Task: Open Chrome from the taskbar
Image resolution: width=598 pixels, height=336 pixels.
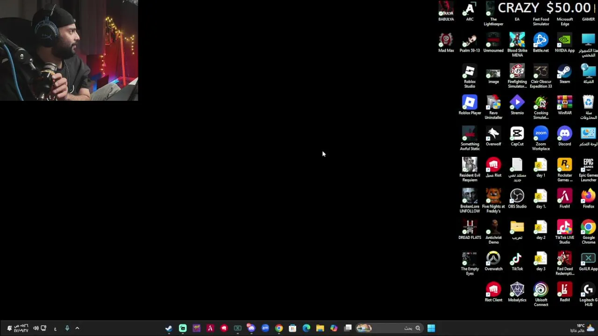Action: pos(279,328)
